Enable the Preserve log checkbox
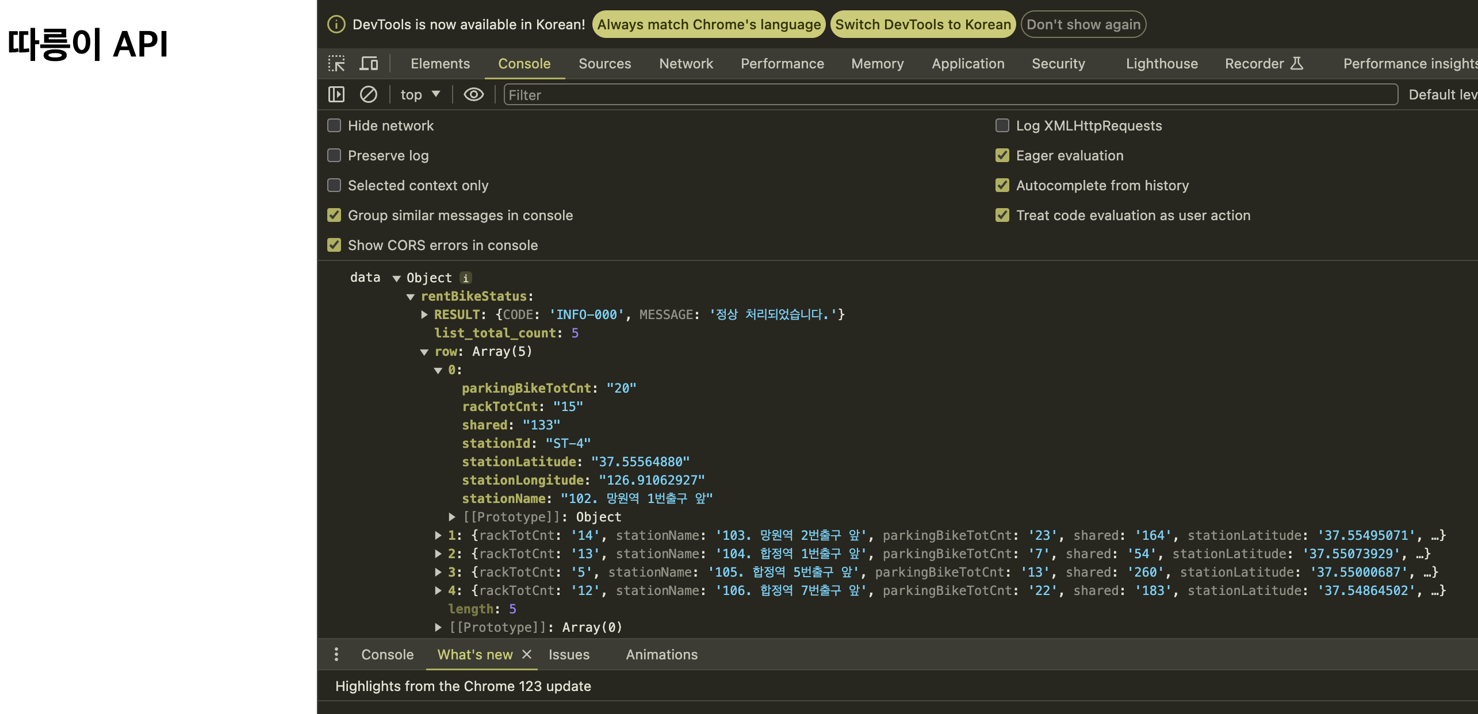The image size is (1478, 714). point(334,156)
